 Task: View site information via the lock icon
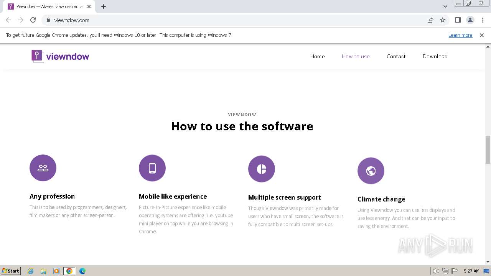click(48, 20)
